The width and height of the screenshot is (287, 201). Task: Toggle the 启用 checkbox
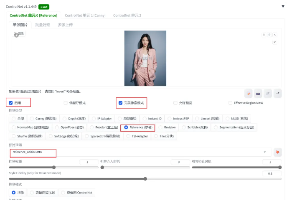pos(10,103)
